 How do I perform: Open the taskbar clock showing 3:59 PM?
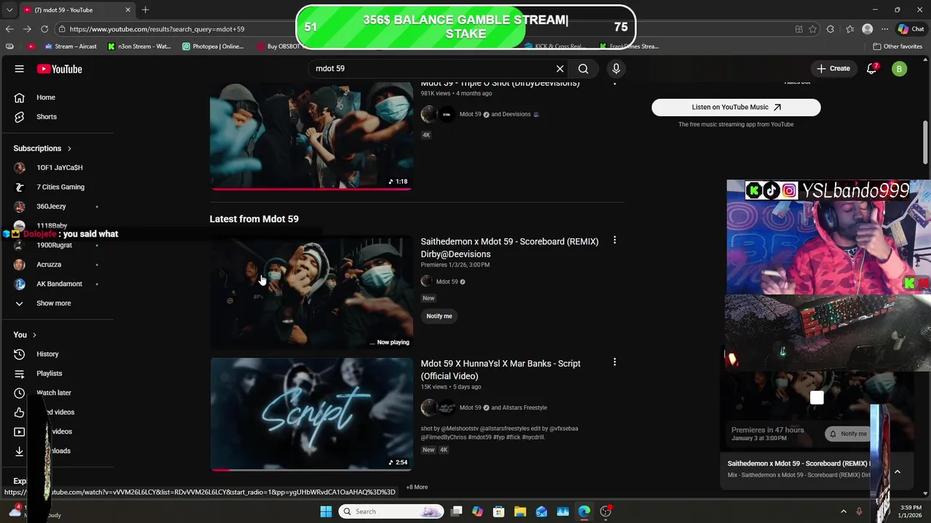[x=911, y=511]
